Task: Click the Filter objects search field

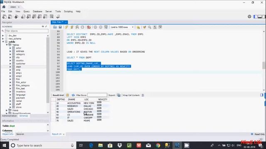Action: (27, 31)
